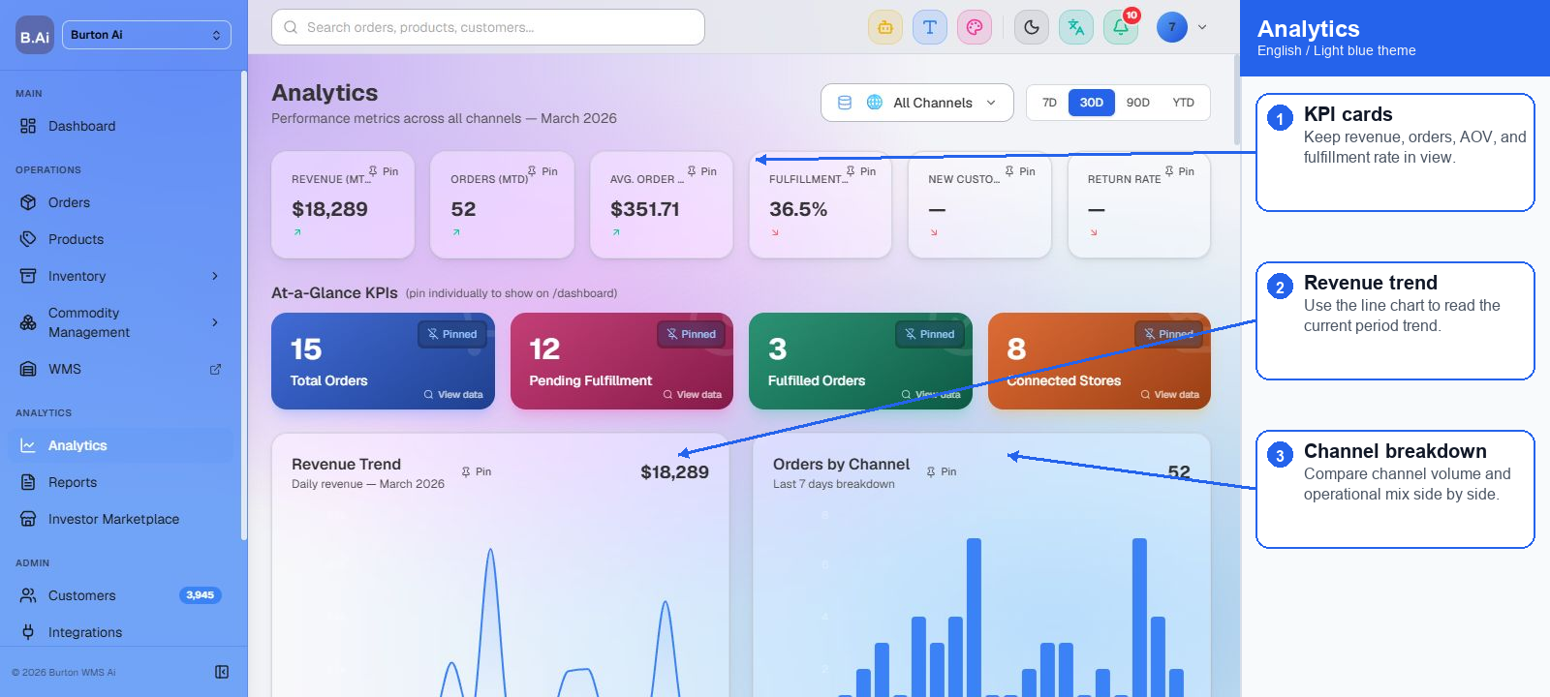Open the AI assistant robot icon
This screenshot has height=697, width=1550.
click(x=884, y=27)
